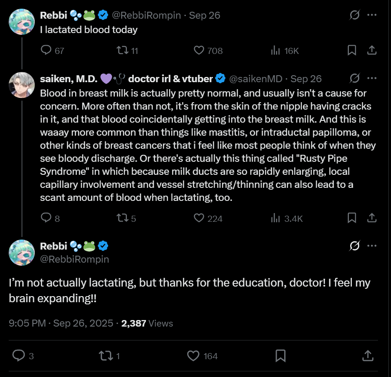
Task: Reply to saiken M.D.'s tweet
Action: (x=46, y=218)
